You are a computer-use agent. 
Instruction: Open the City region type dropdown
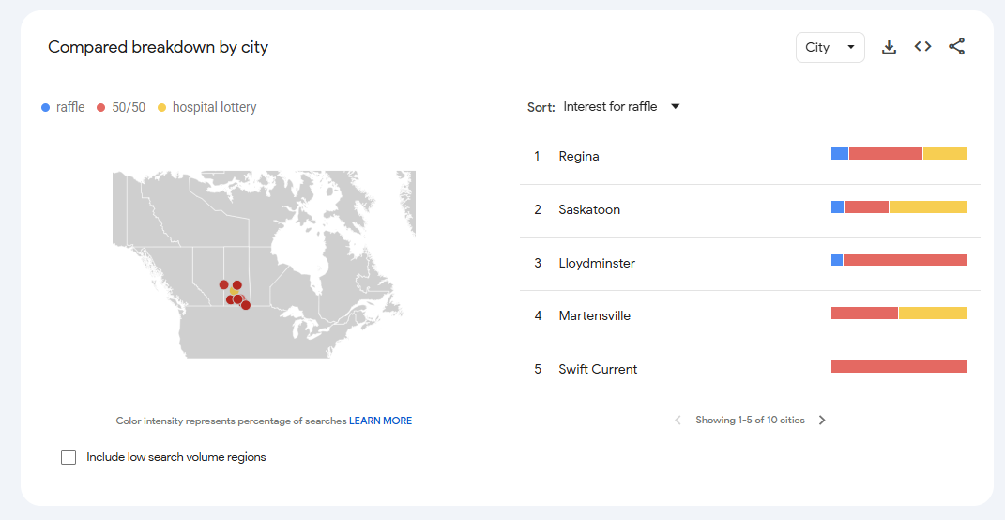click(830, 47)
